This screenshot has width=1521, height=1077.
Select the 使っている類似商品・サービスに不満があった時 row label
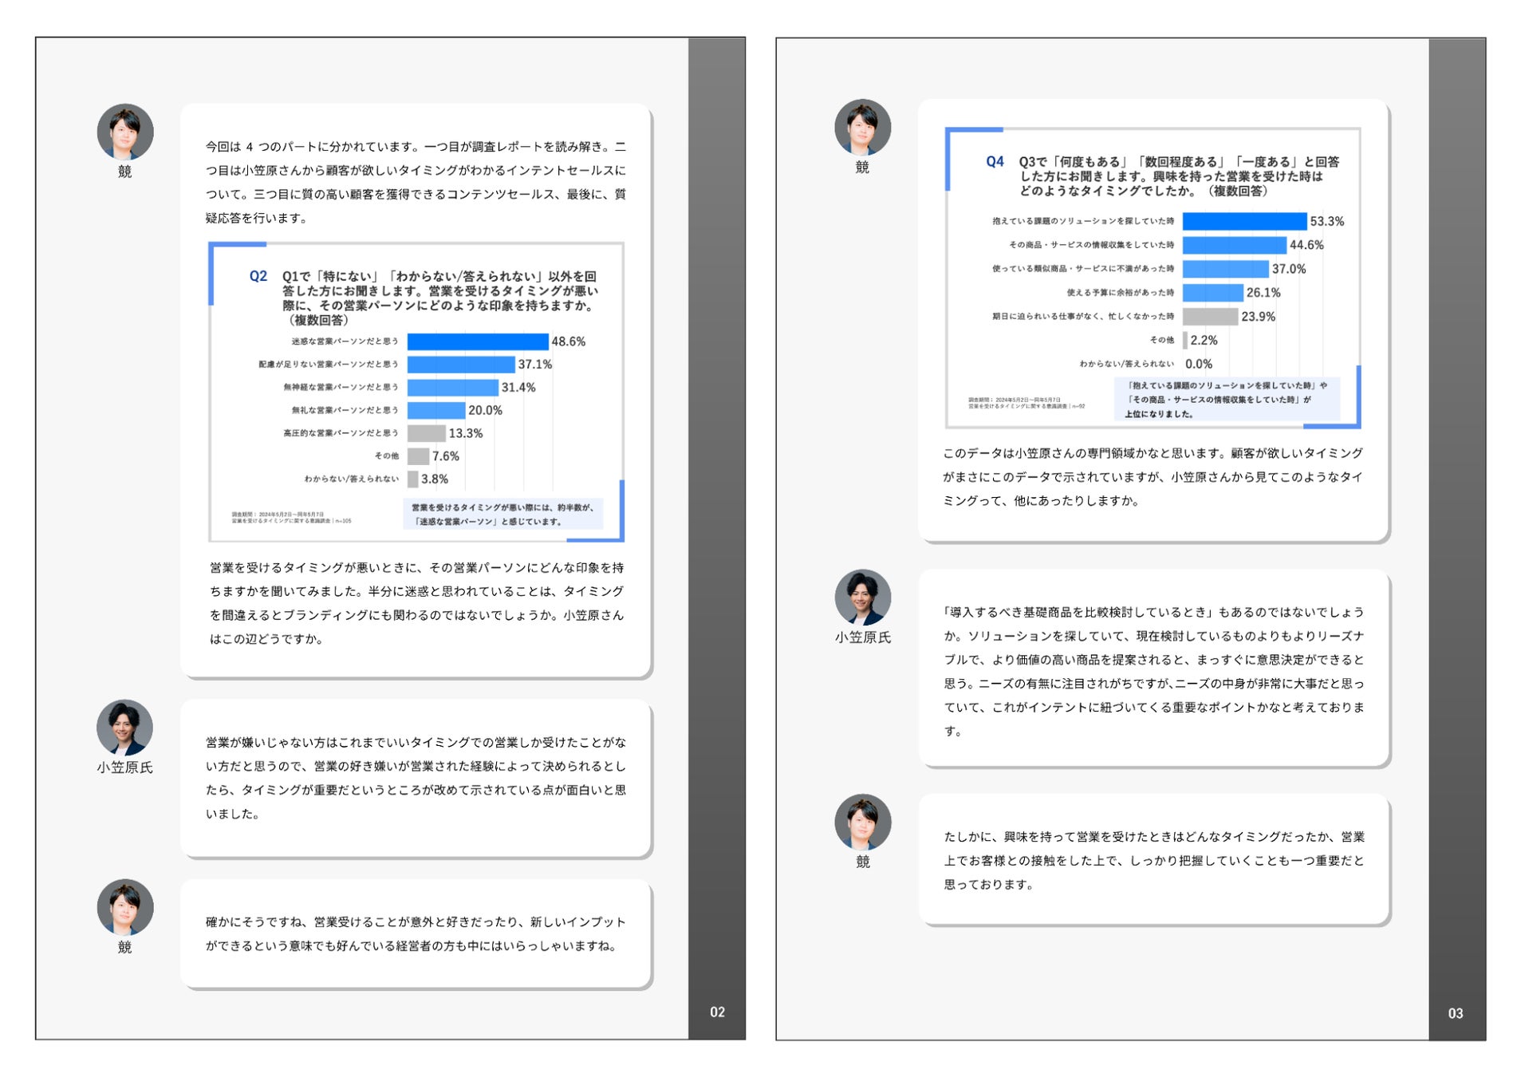click(x=1083, y=269)
